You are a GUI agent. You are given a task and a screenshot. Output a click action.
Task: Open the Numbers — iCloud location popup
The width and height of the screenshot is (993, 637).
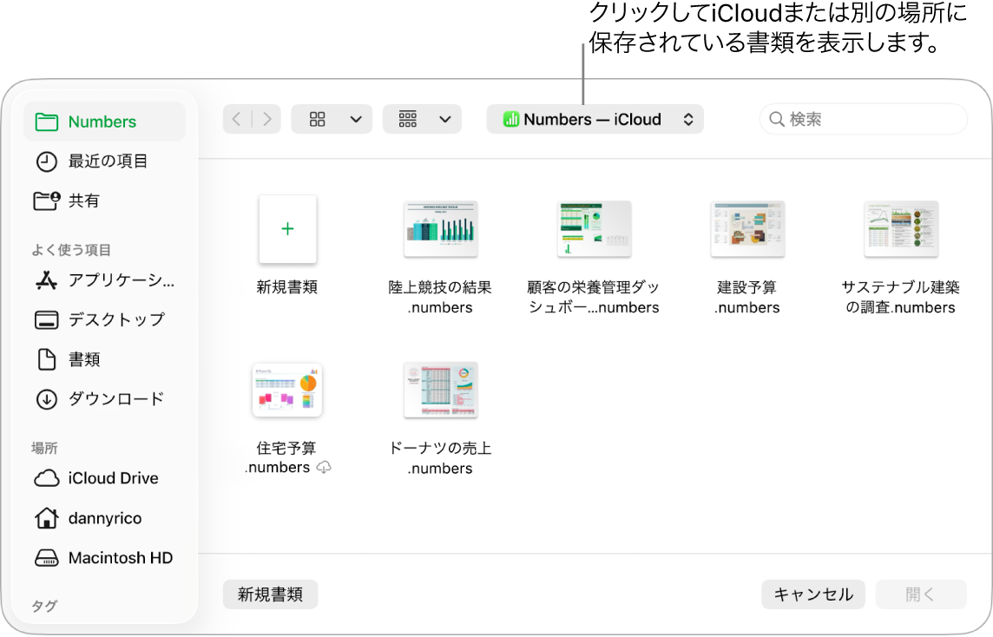pyautogui.click(x=595, y=119)
